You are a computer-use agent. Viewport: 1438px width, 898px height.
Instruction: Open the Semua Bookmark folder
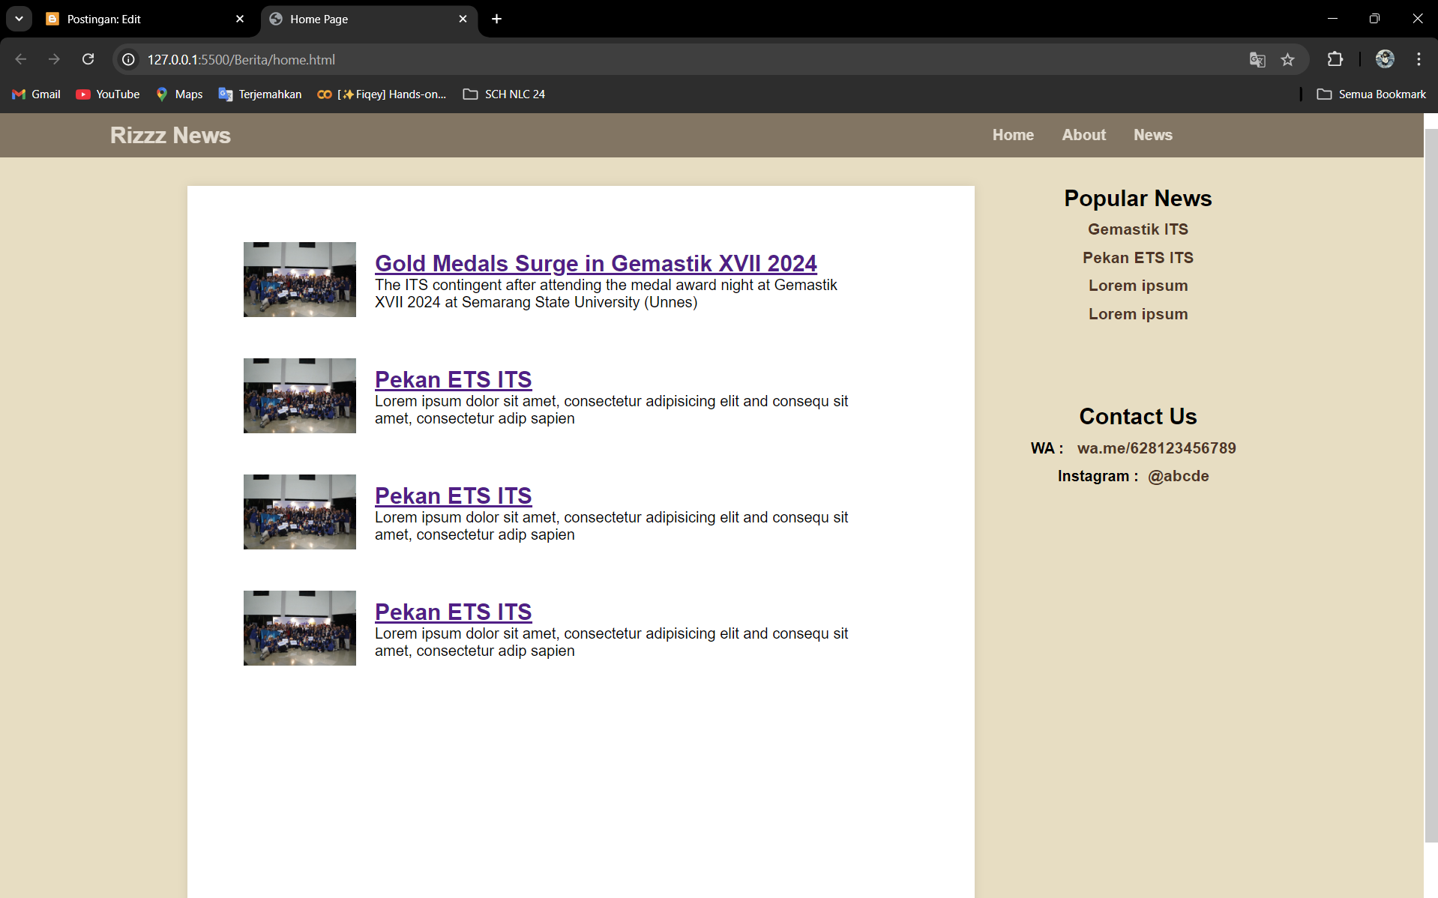point(1371,94)
